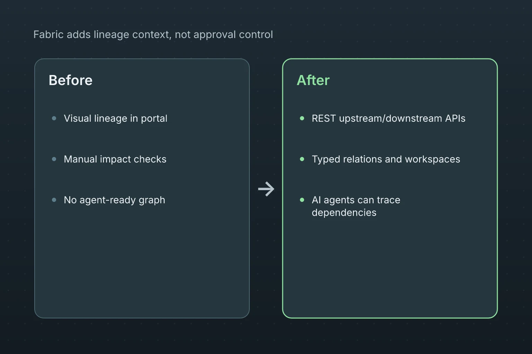532x354 pixels.
Task: Select the Before heading
Action: pos(71,80)
